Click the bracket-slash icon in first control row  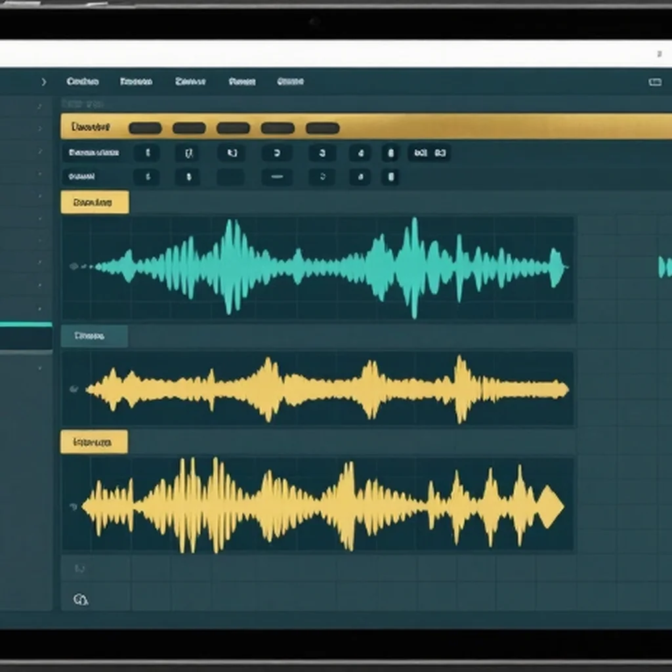188,153
